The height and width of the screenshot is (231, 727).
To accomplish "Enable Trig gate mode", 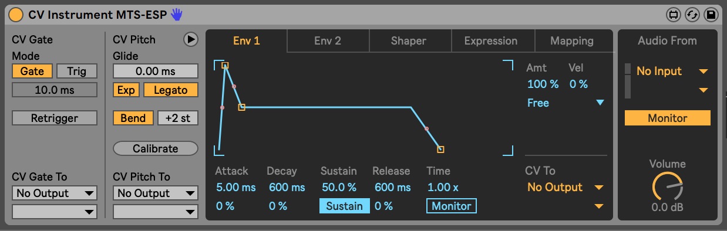I will pos(76,72).
